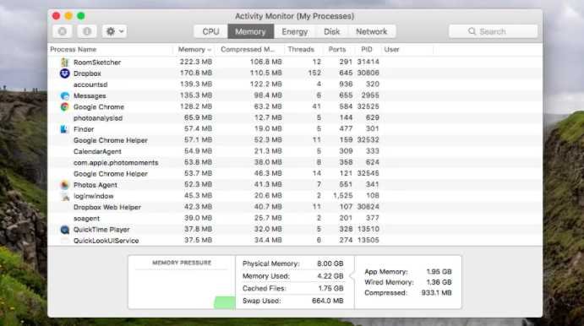
Task: Click the App Memory 1.96 GB value
Action: coord(439,272)
